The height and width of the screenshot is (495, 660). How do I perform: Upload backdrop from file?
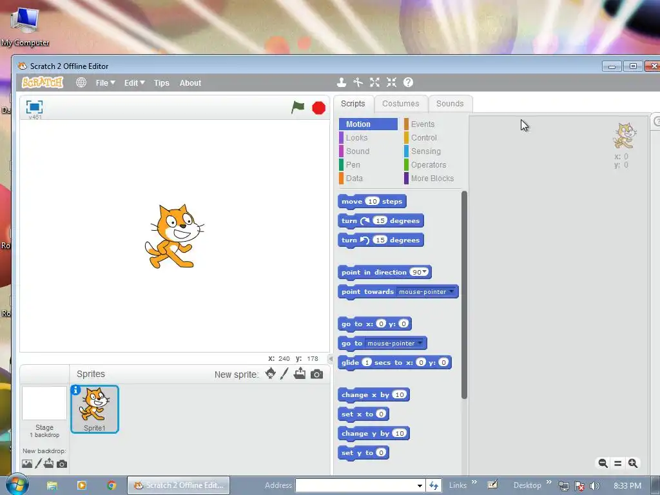(49, 463)
